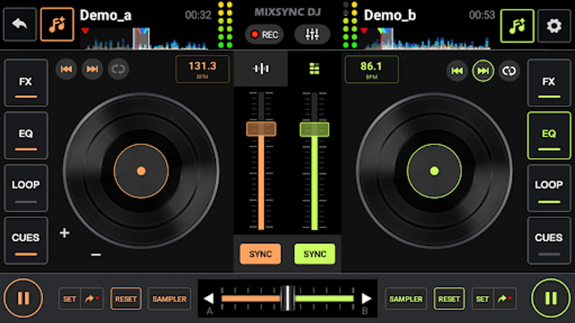Switch to the sampler pads view

[x=314, y=68]
